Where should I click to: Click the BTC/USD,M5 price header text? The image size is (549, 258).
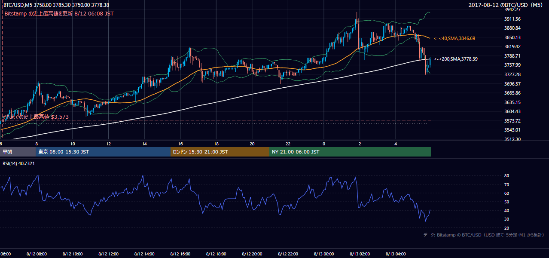point(55,5)
